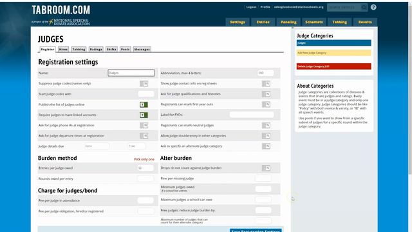Switch to the Shifts tab
This screenshot has width=412, height=232.
point(111,49)
